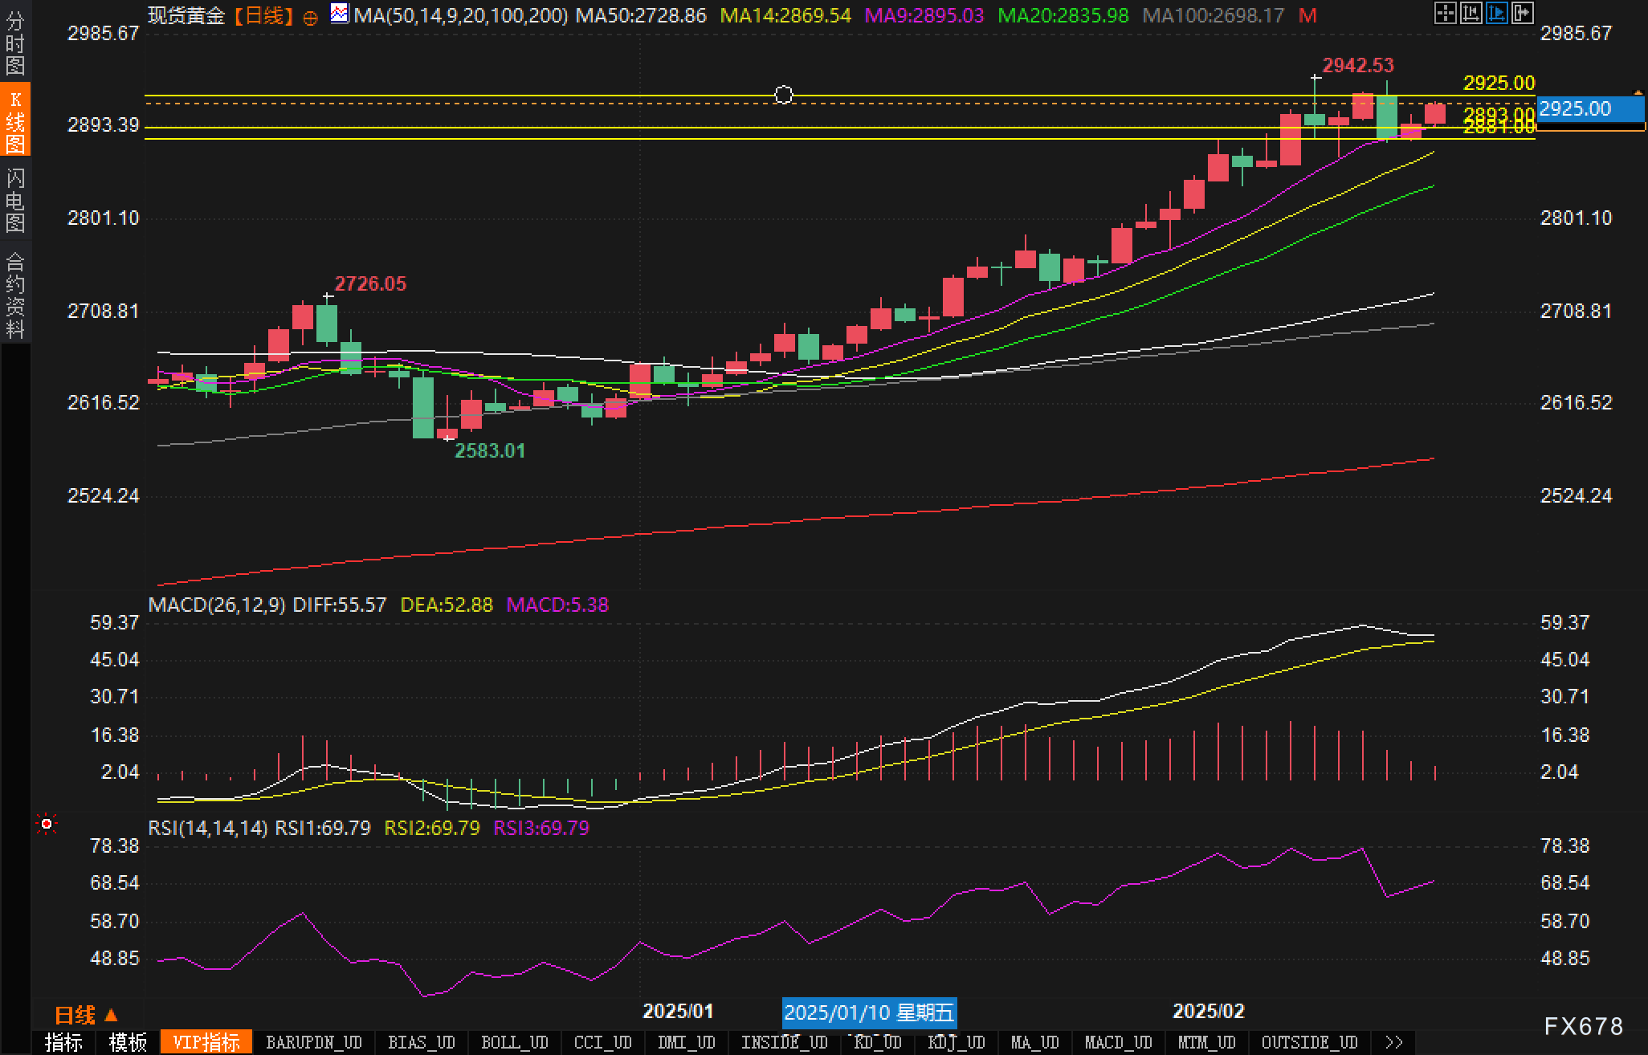Select the MACD_UD indicator
Screen dimensions: 1648x1055
[1118, 1042]
